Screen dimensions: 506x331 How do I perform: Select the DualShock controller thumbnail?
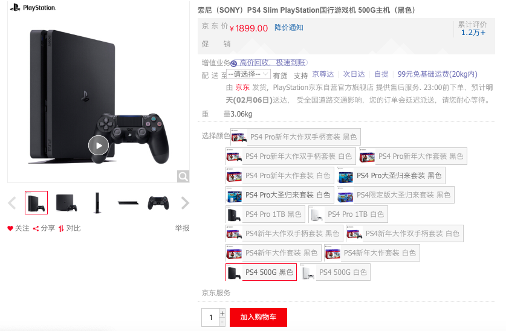click(x=158, y=203)
